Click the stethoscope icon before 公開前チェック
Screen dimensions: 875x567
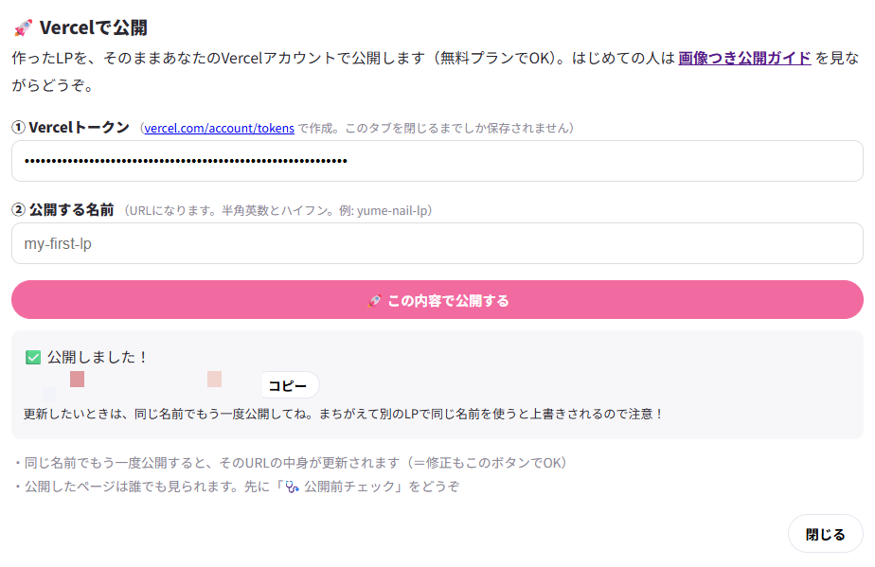click(x=293, y=487)
